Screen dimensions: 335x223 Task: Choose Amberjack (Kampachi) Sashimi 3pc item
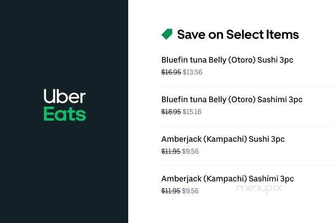(x=228, y=179)
